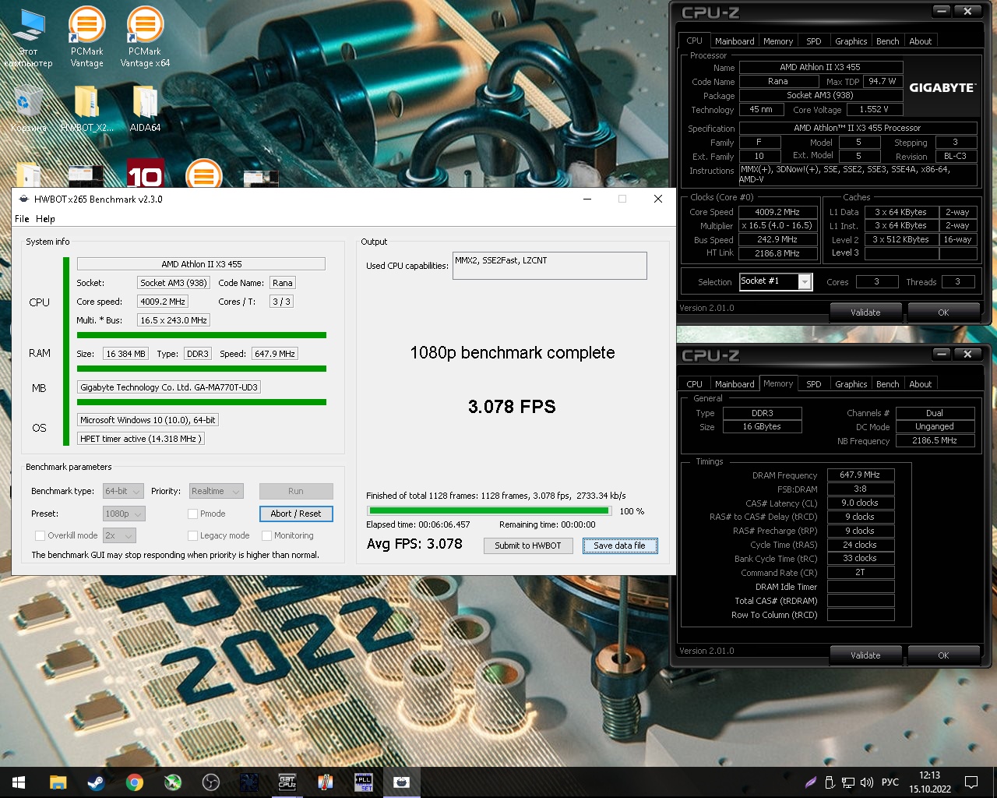Switch to the GBT CPU taskbar app
The width and height of the screenshot is (997, 798).
(x=287, y=782)
